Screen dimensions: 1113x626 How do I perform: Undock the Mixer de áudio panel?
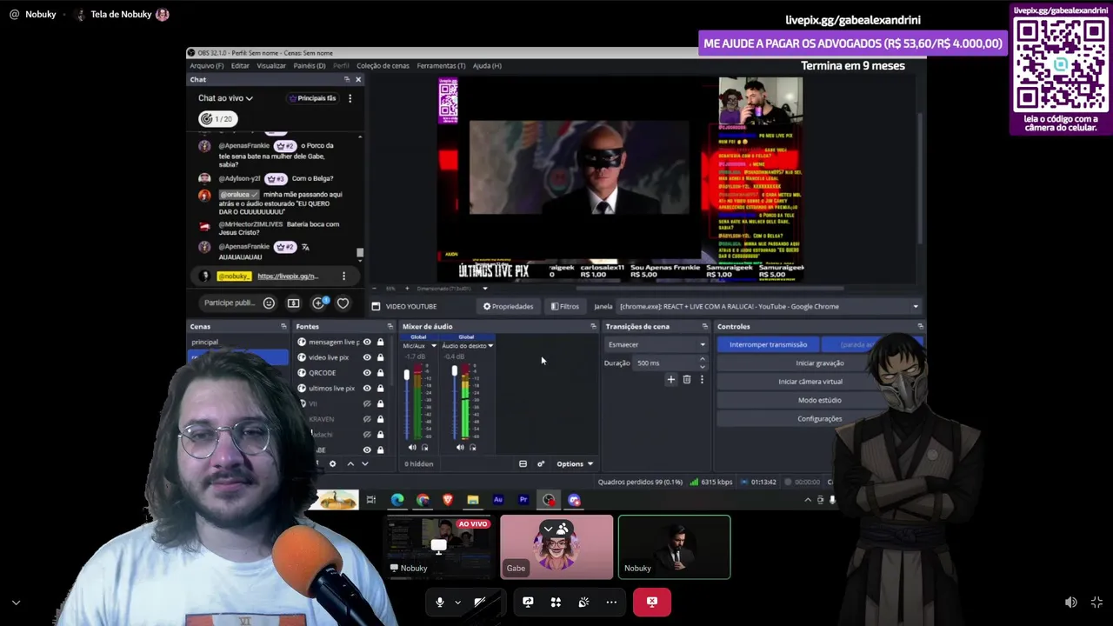593,326
